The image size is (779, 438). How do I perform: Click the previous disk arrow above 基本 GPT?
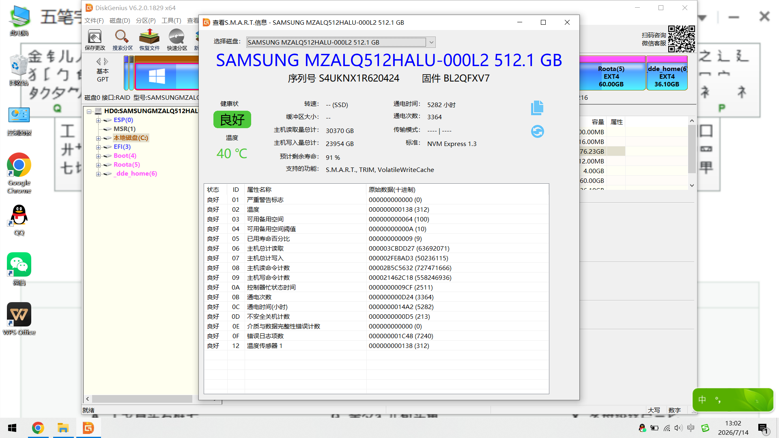(98, 62)
